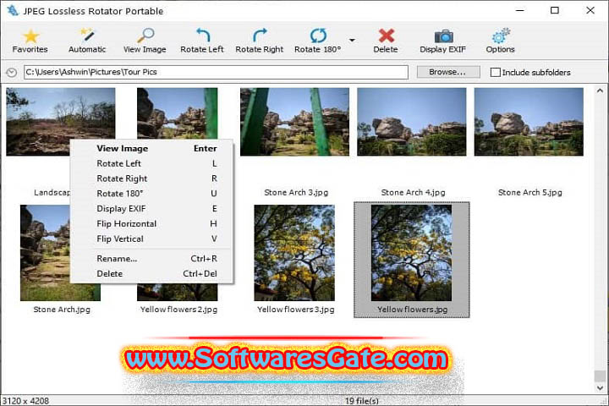Click the 3120 x 4208 status bar text

point(25,401)
